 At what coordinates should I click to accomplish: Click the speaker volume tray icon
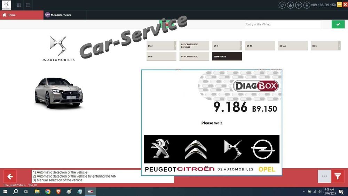(x=319, y=191)
